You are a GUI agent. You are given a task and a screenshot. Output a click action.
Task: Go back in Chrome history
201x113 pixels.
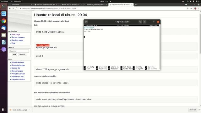pyautogui.click(x=10, y=8)
